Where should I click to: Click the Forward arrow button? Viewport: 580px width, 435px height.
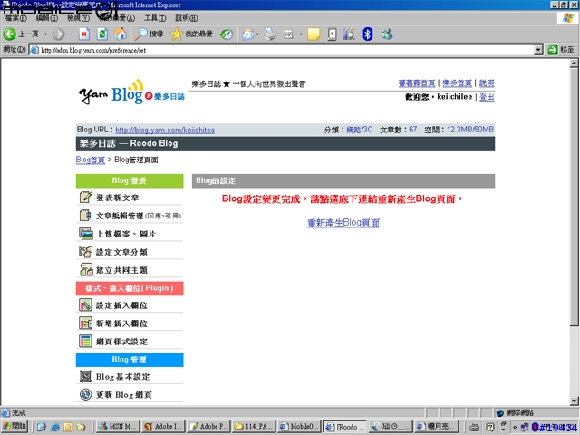(x=58, y=34)
